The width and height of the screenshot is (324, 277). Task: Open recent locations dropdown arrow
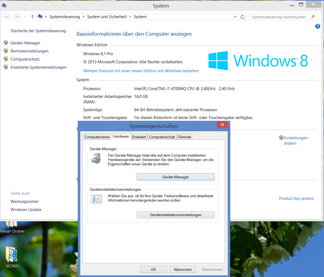pyautogui.click(x=25, y=17)
